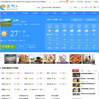Click the small plus box icon in header
This screenshot has width=99, height=99.
tap(98, 7)
